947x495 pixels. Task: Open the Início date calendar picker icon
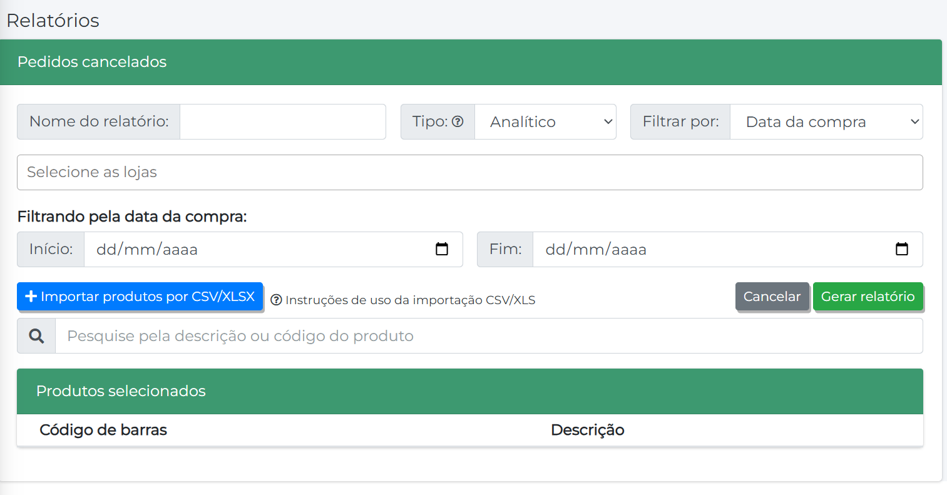coord(442,249)
